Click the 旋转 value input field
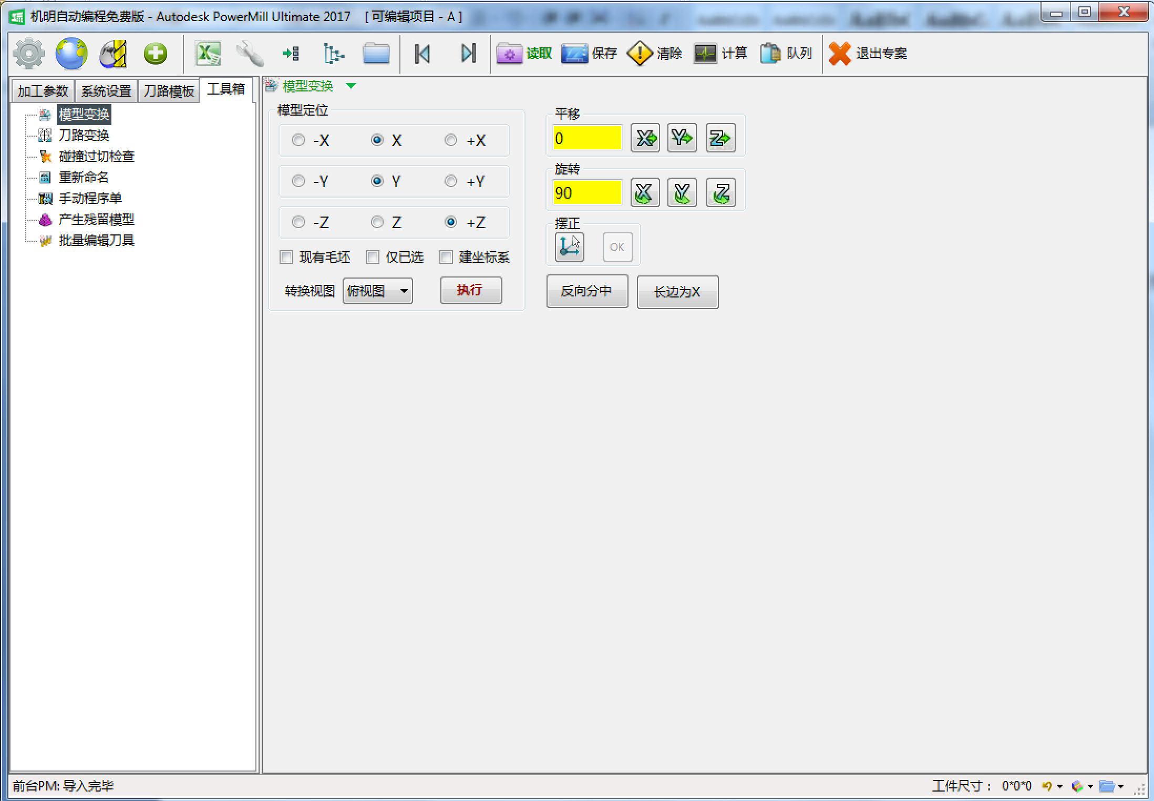The image size is (1154, 801). coord(588,191)
